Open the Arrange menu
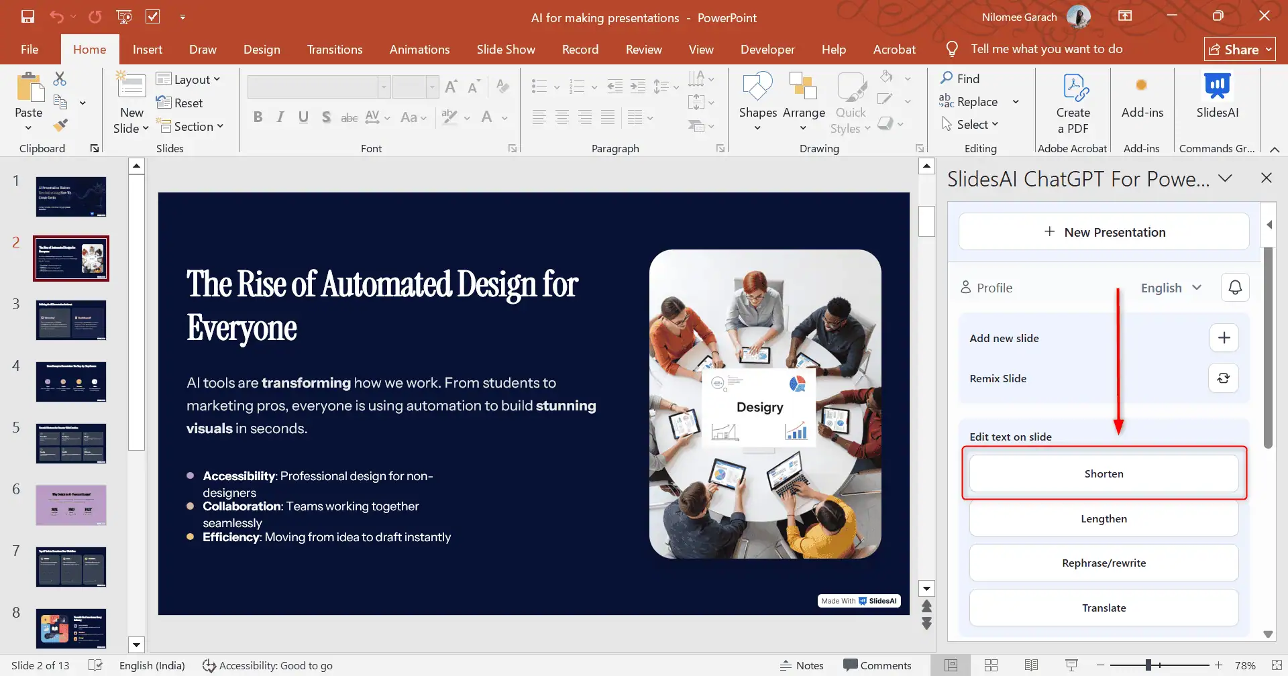 pos(804,101)
